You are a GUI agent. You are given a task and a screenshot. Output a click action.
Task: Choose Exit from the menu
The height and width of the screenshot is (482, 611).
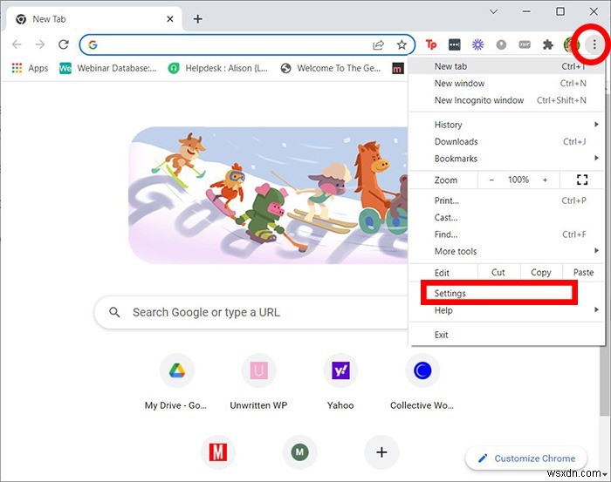[x=506, y=335]
